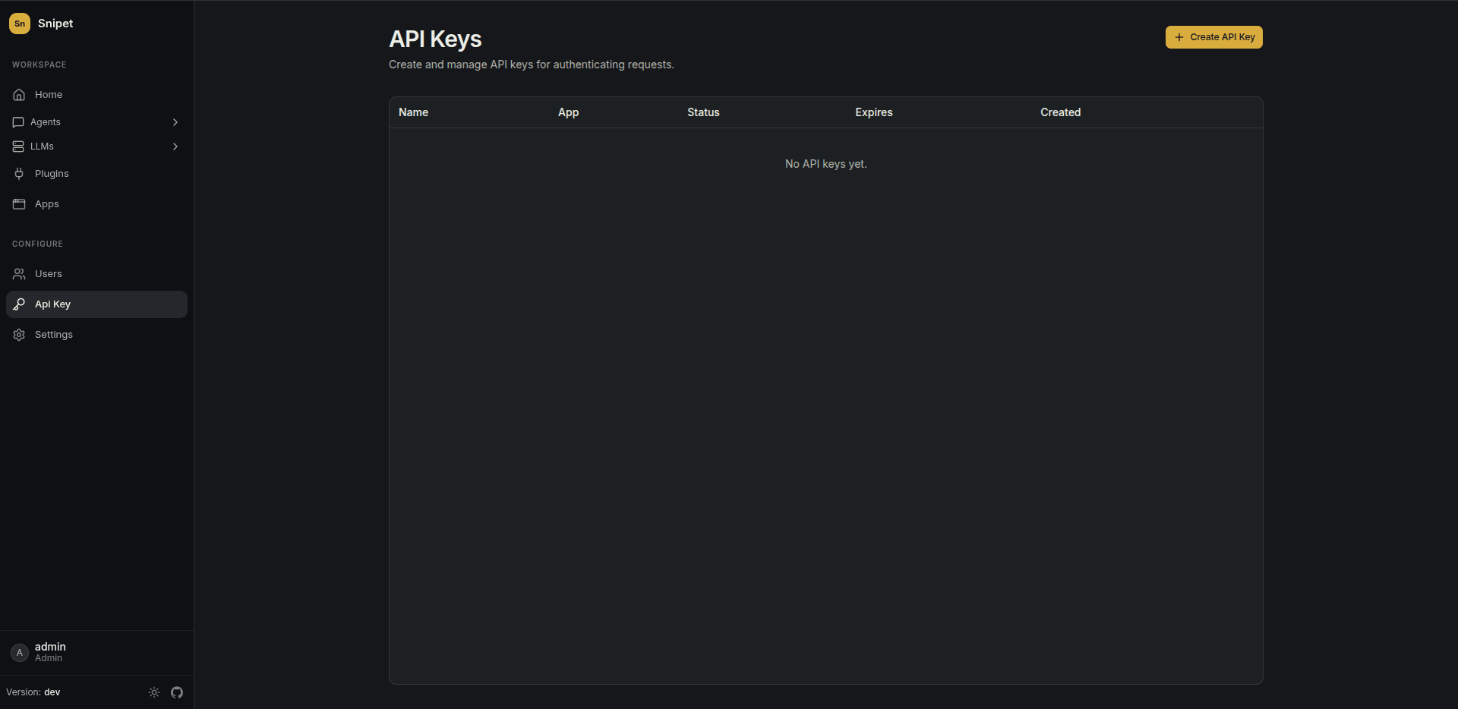The height and width of the screenshot is (709, 1458).
Task: Open the GitHub repository icon
Action: (x=177, y=692)
